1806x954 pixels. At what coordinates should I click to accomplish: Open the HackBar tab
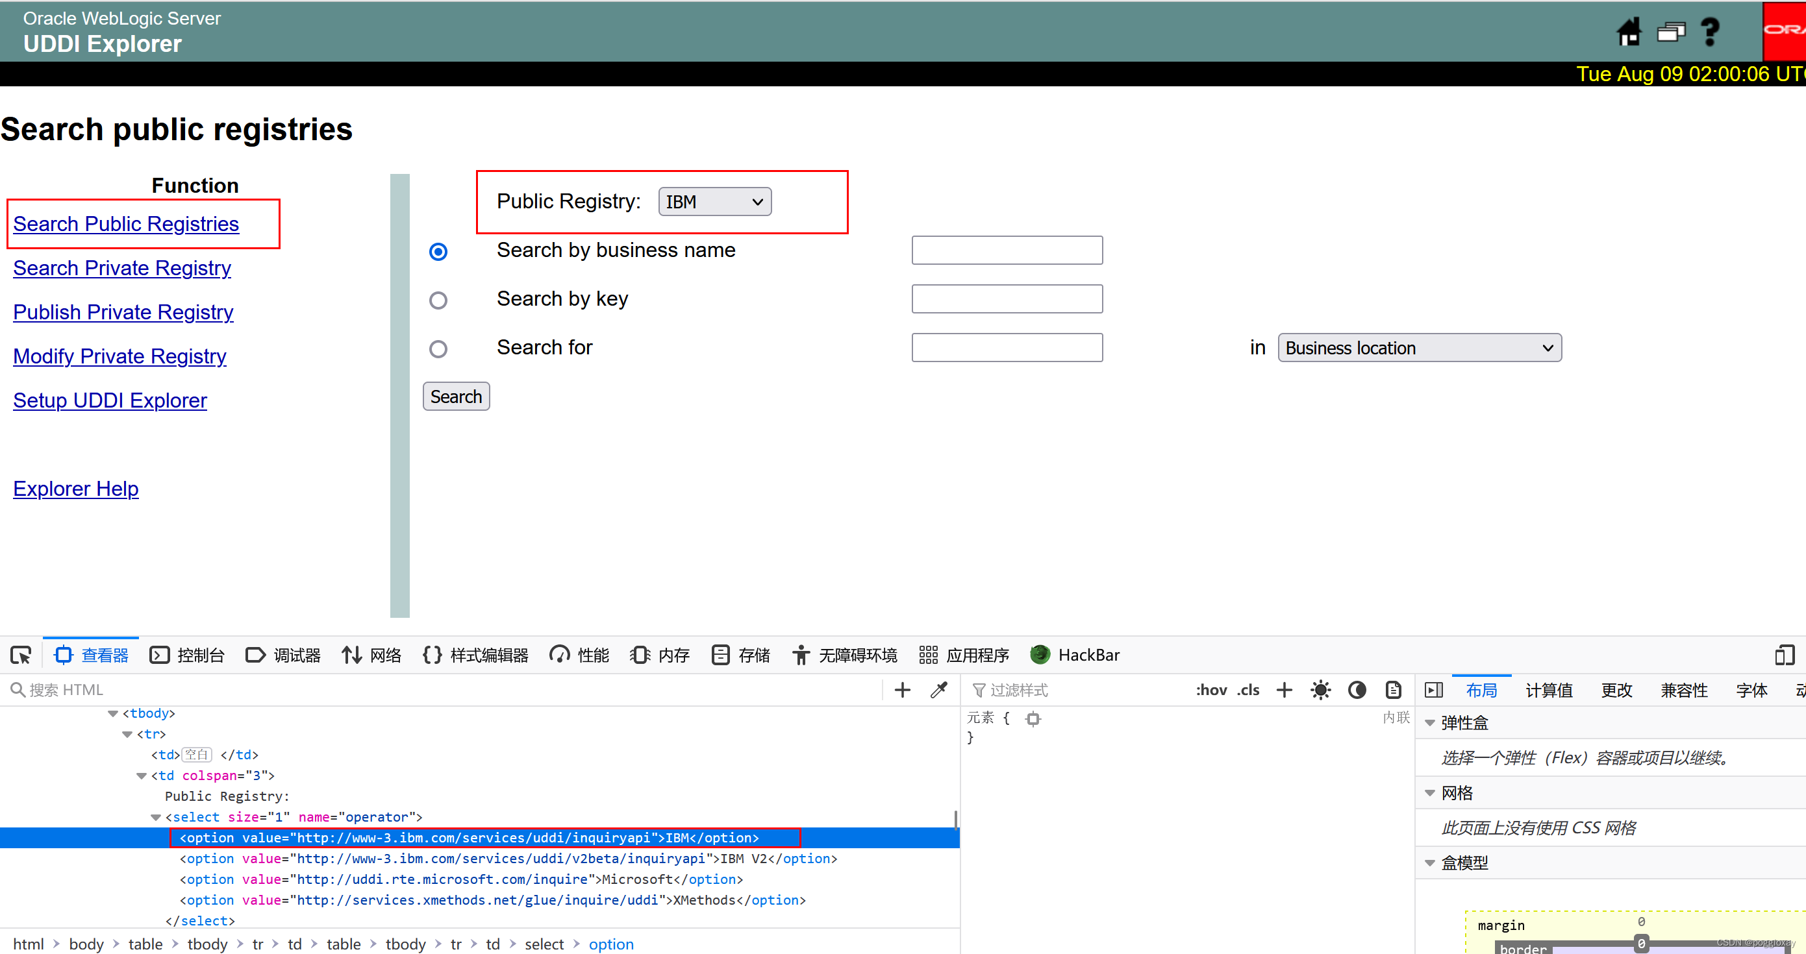1075,655
